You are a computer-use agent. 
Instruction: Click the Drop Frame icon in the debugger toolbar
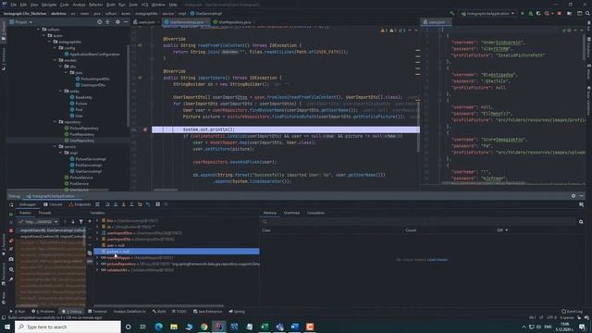tap(140, 204)
